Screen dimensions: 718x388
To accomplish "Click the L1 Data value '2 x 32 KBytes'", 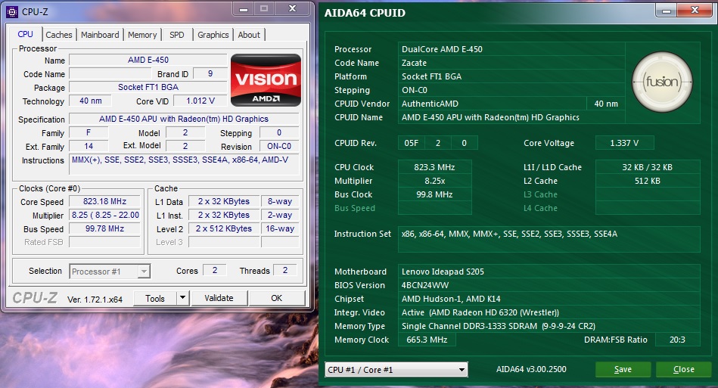I will coord(223,201).
